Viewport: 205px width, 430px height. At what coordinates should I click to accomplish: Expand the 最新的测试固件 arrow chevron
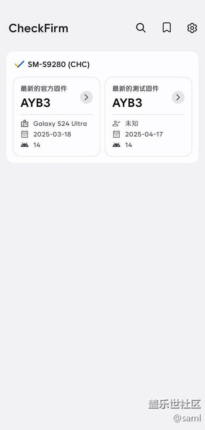tap(178, 97)
